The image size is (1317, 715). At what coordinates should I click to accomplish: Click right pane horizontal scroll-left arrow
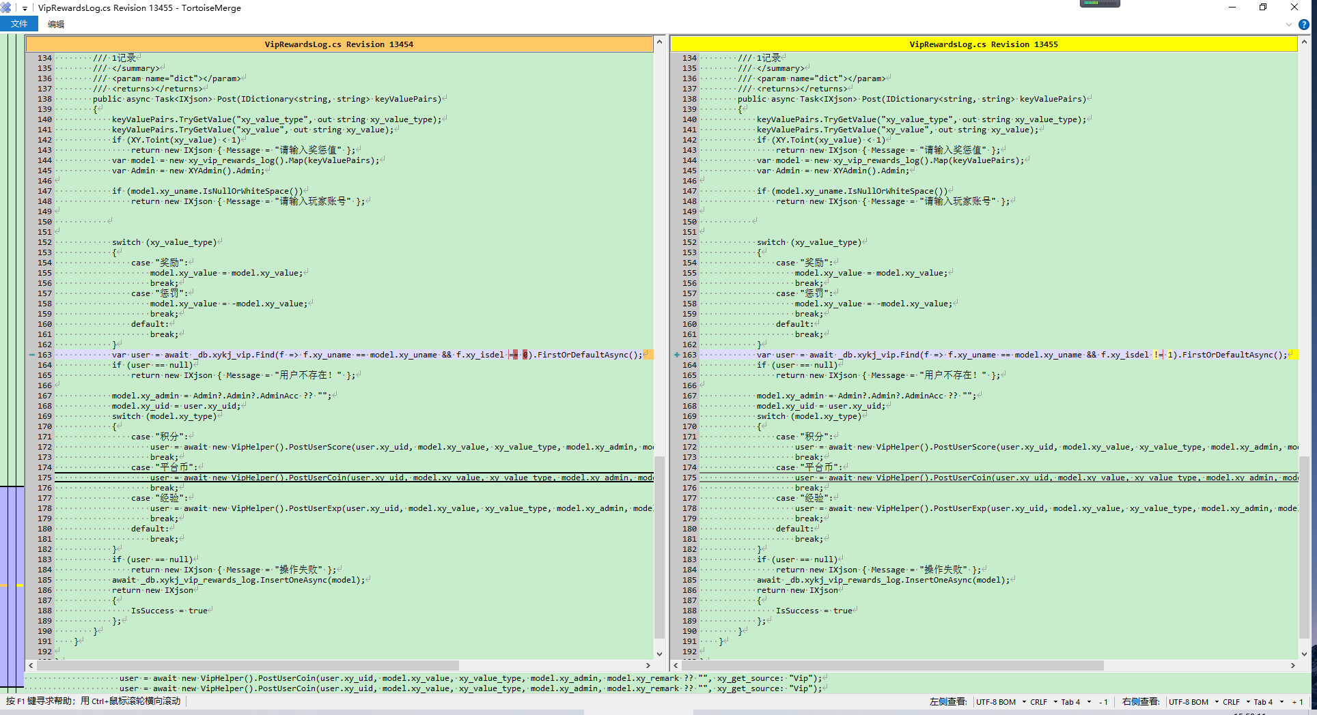(x=676, y=665)
